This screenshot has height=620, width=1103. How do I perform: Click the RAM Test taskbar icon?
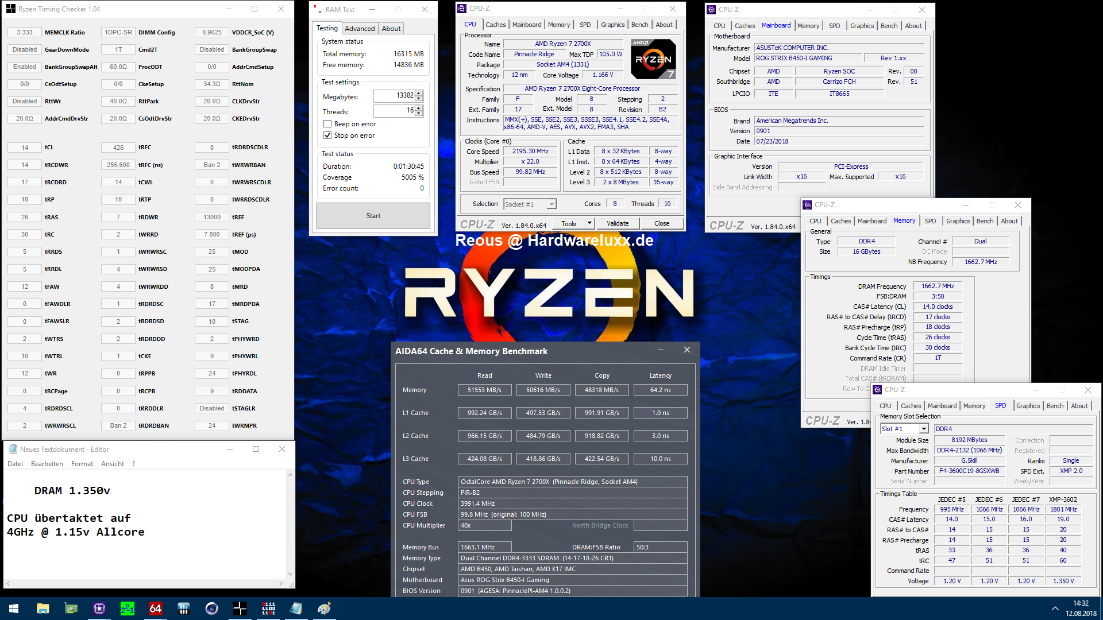click(268, 609)
